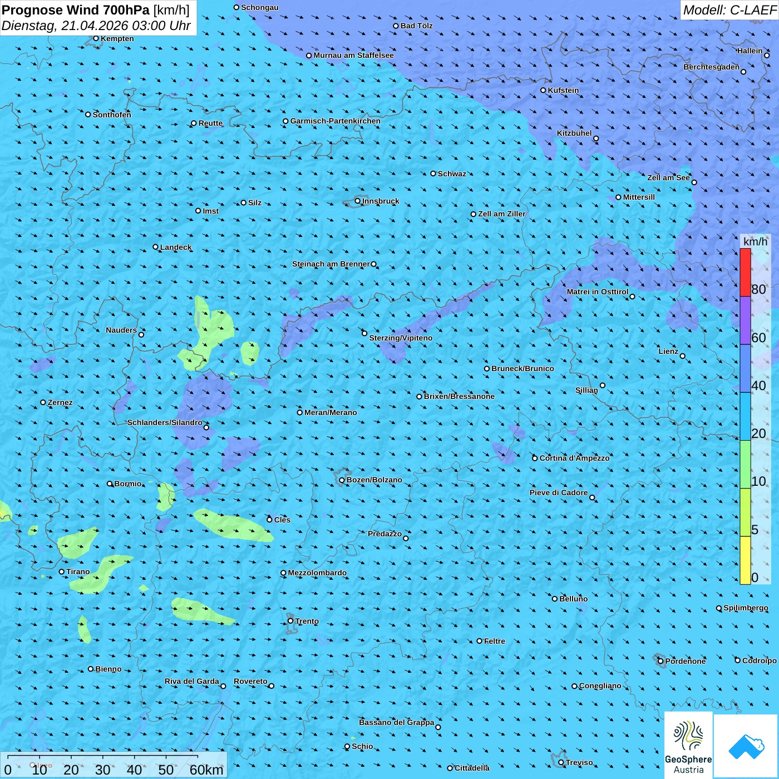This screenshot has width=779, height=779.
Task: Click the 'km/h' legend unit label
Action: point(756,241)
